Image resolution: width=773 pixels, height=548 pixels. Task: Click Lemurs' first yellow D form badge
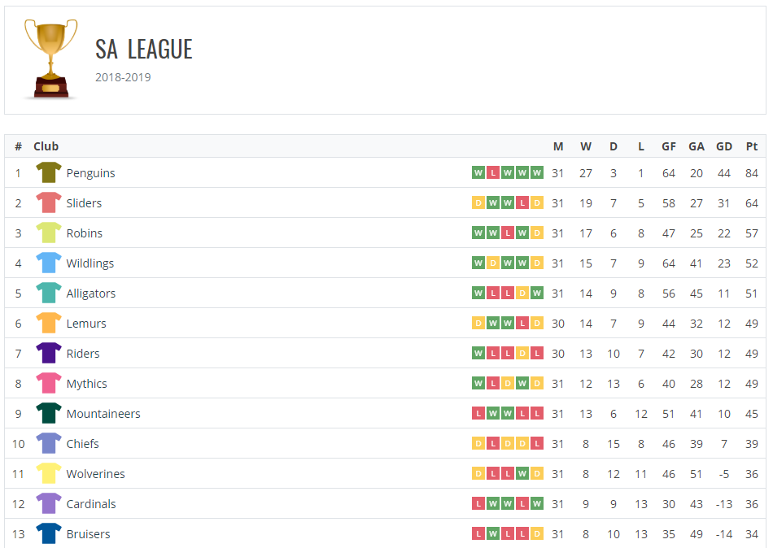[478, 323]
